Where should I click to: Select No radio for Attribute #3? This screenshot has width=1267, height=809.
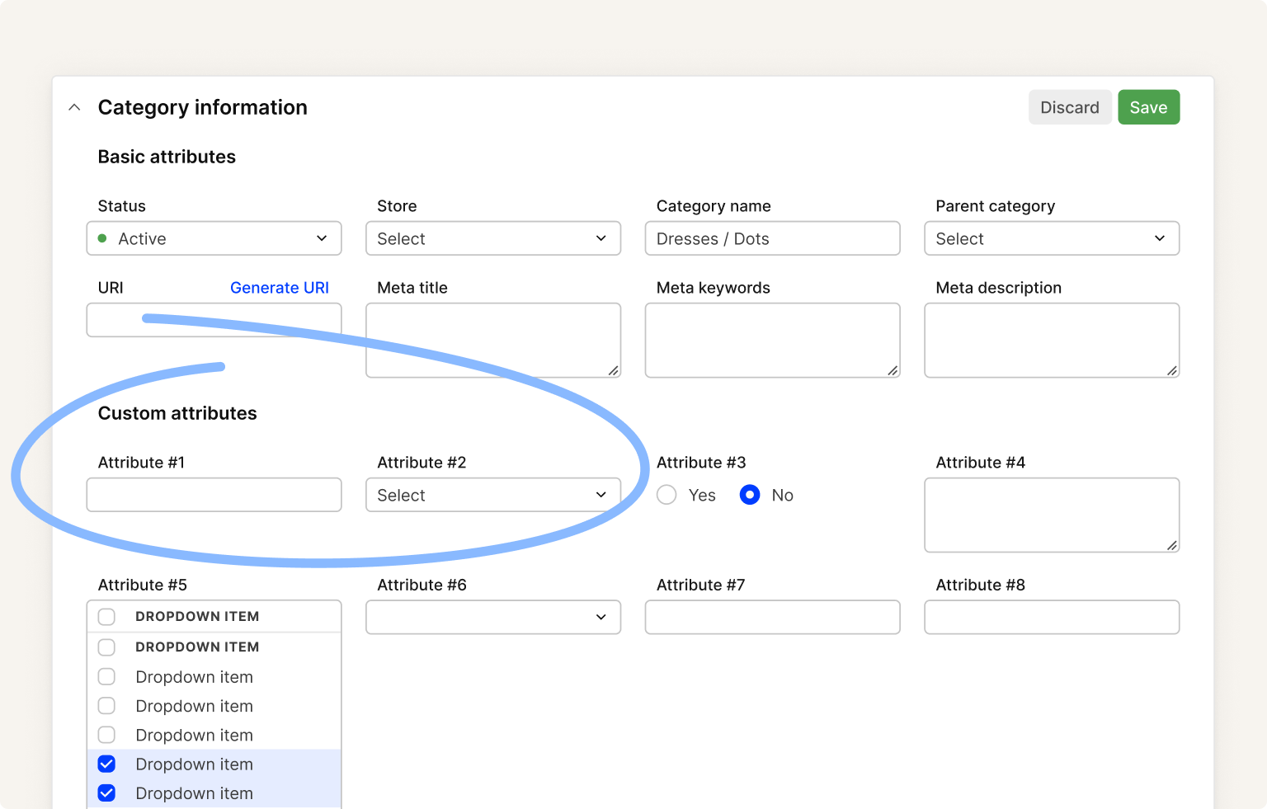coord(750,495)
